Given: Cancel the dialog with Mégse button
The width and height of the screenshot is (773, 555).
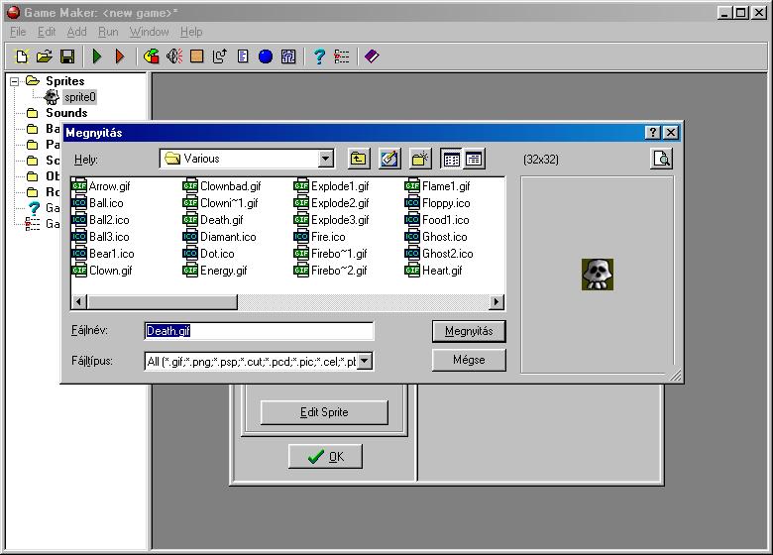Looking at the screenshot, I should [x=469, y=360].
